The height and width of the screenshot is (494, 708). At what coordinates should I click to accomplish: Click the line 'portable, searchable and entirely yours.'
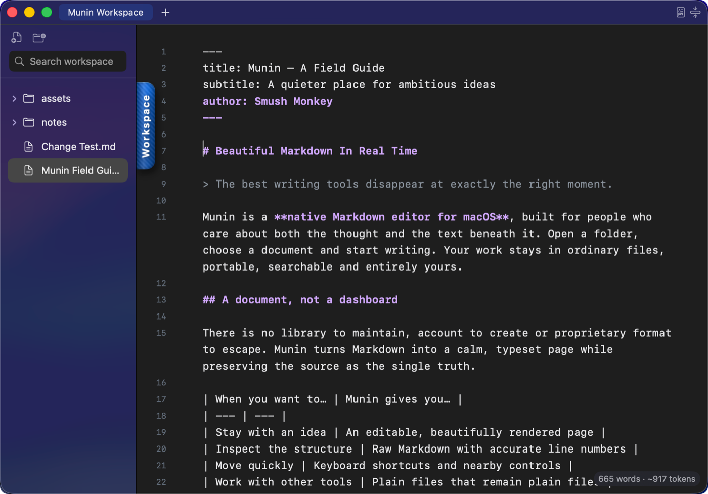[333, 266]
